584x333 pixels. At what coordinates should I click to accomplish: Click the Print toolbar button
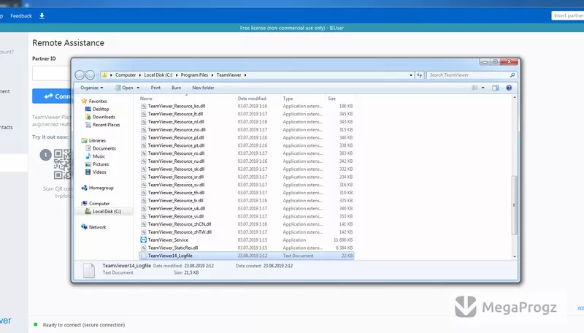155,88
